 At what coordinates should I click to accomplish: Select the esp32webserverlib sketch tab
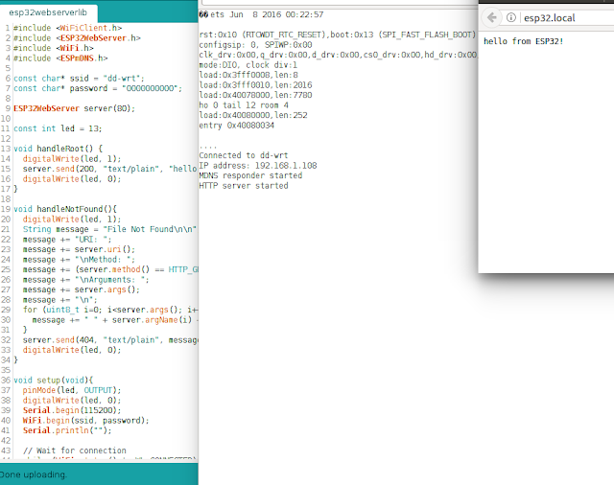point(48,12)
